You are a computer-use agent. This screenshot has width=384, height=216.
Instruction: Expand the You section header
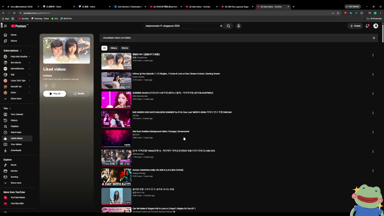7,108
